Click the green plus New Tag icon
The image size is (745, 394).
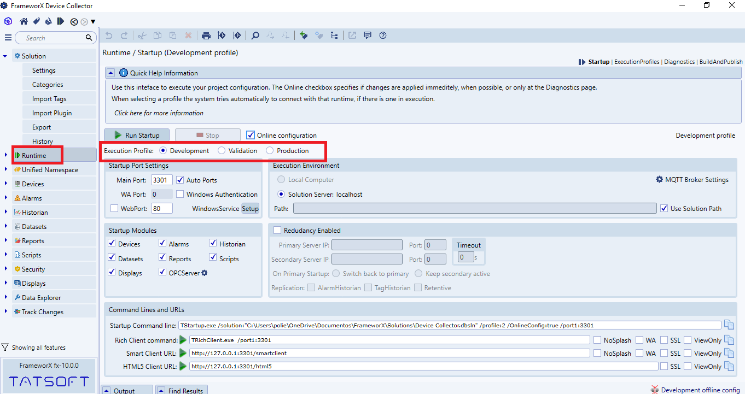pyautogui.click(x=304, y=36)
